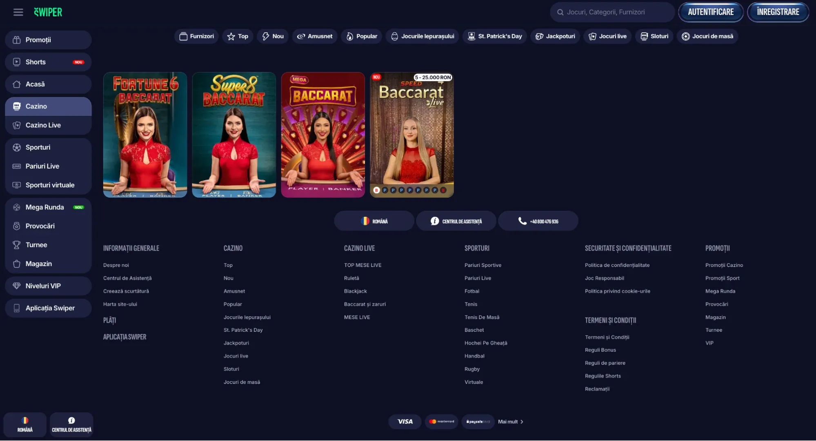Open the hamburger menu icon
The image size is (816, 441).
18,12
